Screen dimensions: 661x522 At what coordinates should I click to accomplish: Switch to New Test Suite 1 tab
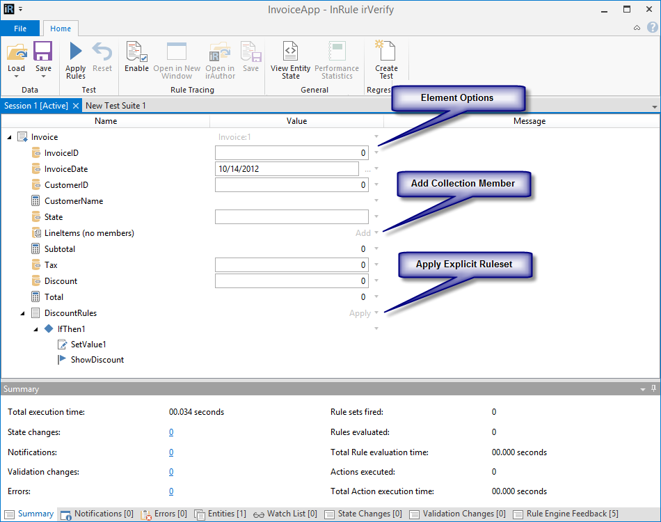pos(116,106)
